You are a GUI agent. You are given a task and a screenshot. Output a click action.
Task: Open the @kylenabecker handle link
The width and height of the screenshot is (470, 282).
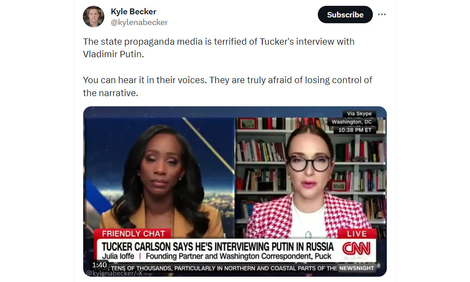coord(139,22)
